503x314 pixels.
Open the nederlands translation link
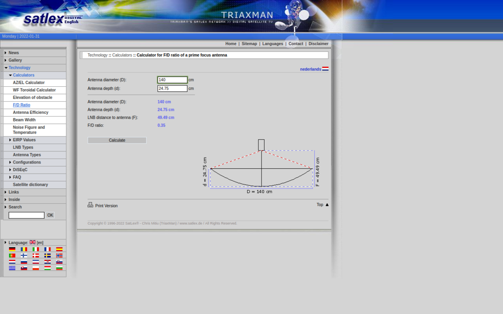pyautogui.click(x=311, y=69)
